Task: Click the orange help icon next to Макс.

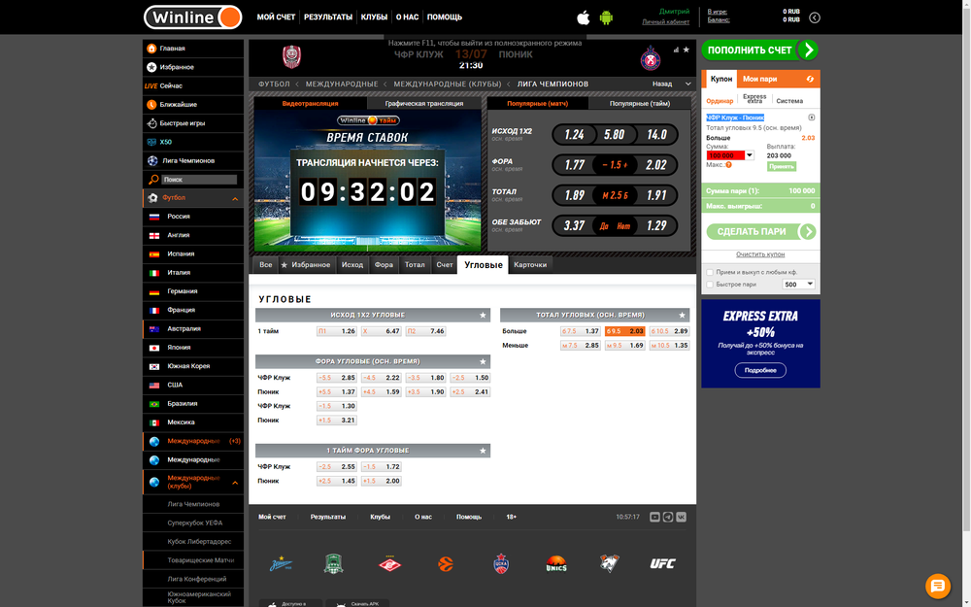Action: click(x=729, y=165)
